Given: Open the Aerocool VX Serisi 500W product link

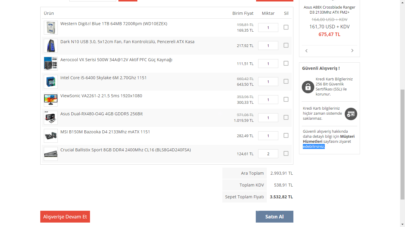Looking at the screenshot, I should tap(116, 60).
